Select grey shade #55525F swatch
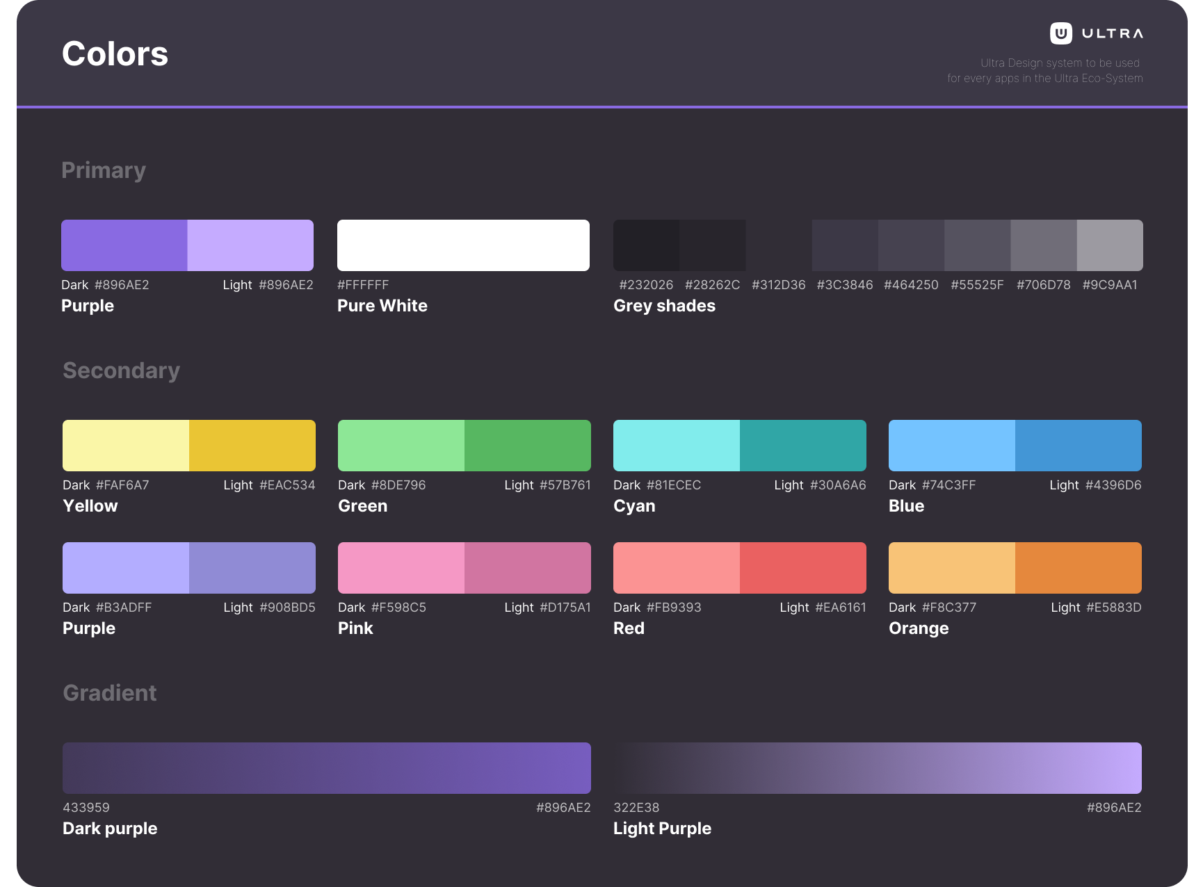The height and width of the screenshot is (887, 1203). (x=977, y=245)
